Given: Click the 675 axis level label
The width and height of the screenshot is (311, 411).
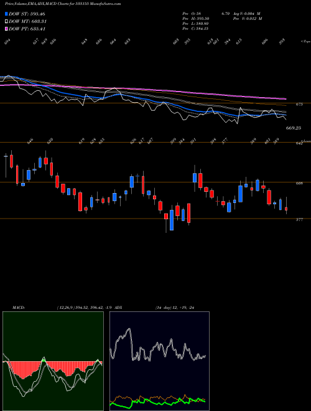Looking at the screenshot, I should pyautogui.click(x=299, y=105).
